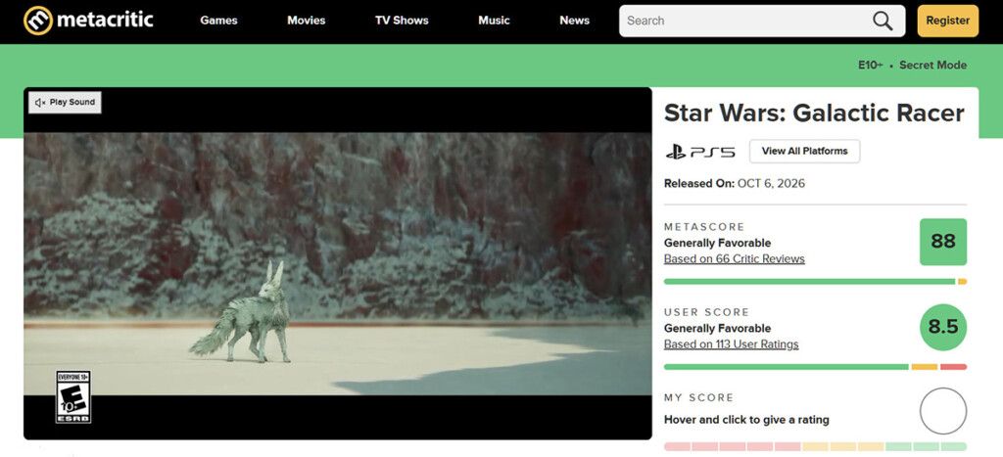This screenshot has width=1003, height=457.
Task: Unmute the trailer with Play Sound
Action: (65, 103)
